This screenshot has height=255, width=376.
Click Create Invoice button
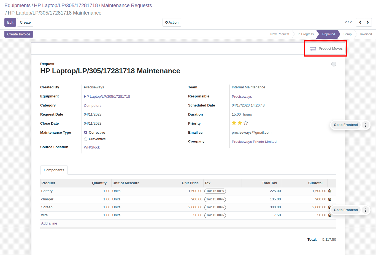coord(19,34)
